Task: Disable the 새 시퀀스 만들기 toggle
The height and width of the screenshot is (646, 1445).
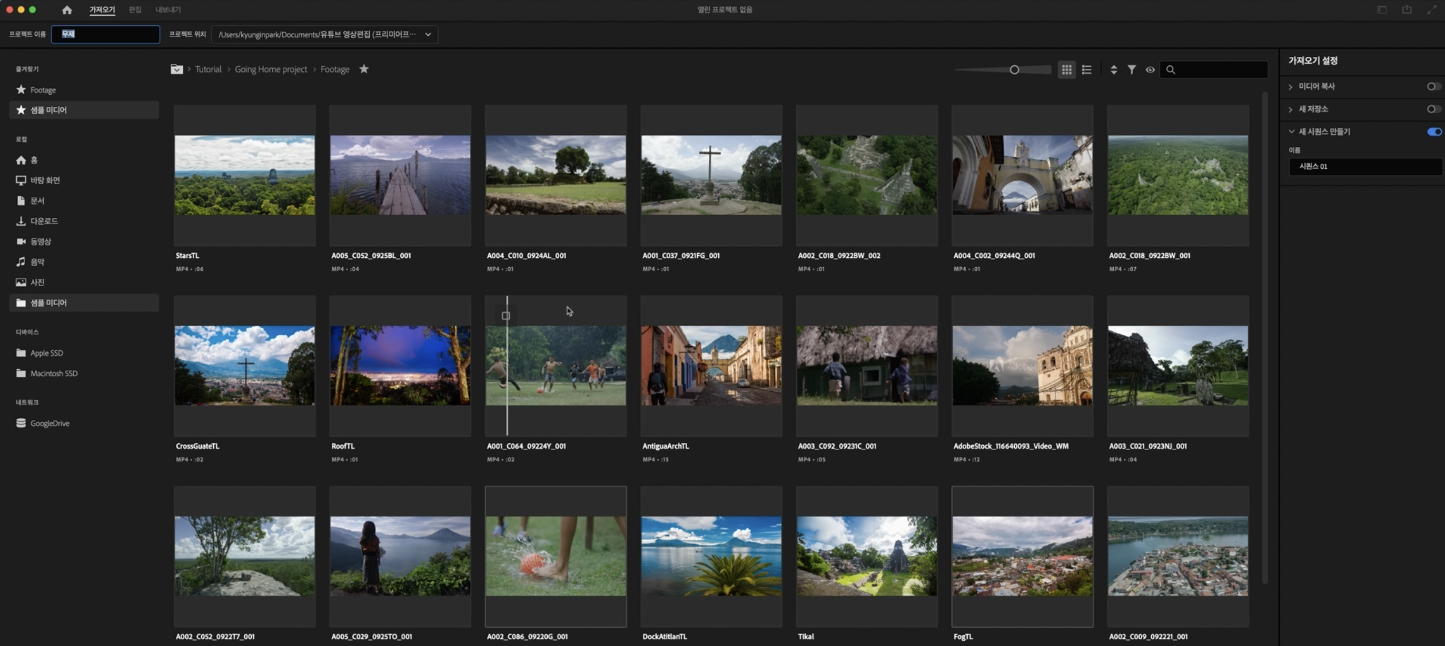Action: (x=1433, y=132)
